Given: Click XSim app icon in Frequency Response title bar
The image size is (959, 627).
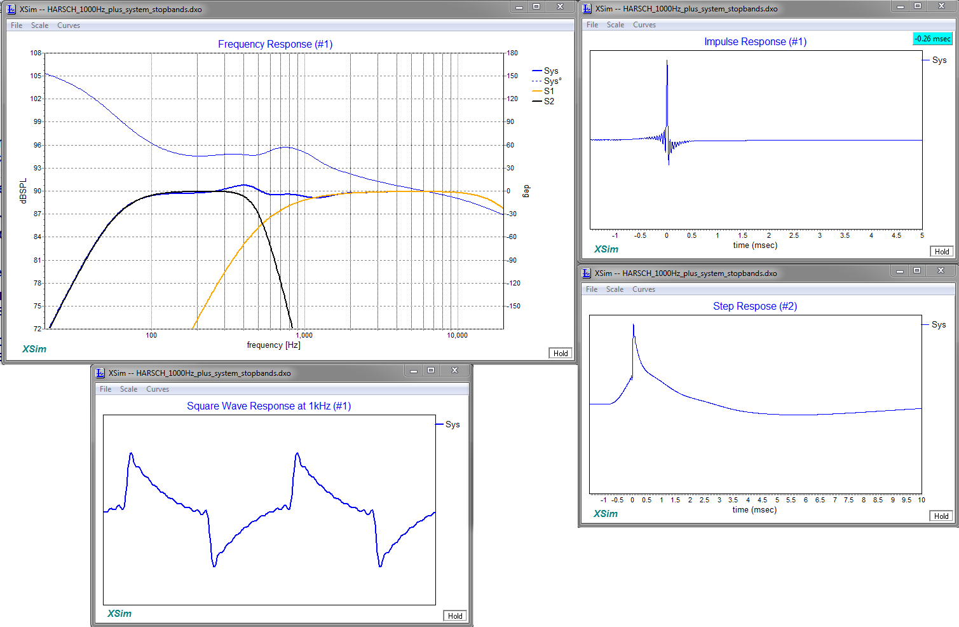Looking at the screenshot, I should pyautogui.click(x=11, y=10).
